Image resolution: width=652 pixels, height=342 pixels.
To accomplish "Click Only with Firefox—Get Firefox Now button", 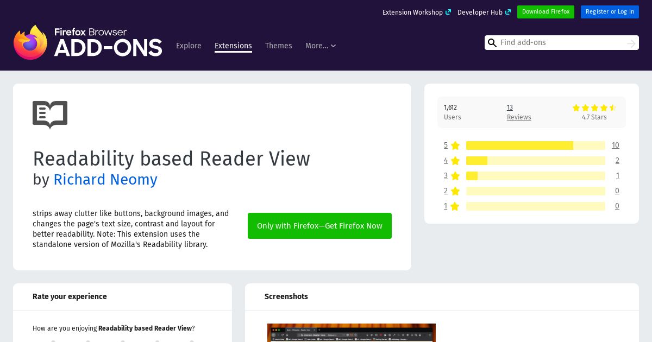I will point(319,226).
